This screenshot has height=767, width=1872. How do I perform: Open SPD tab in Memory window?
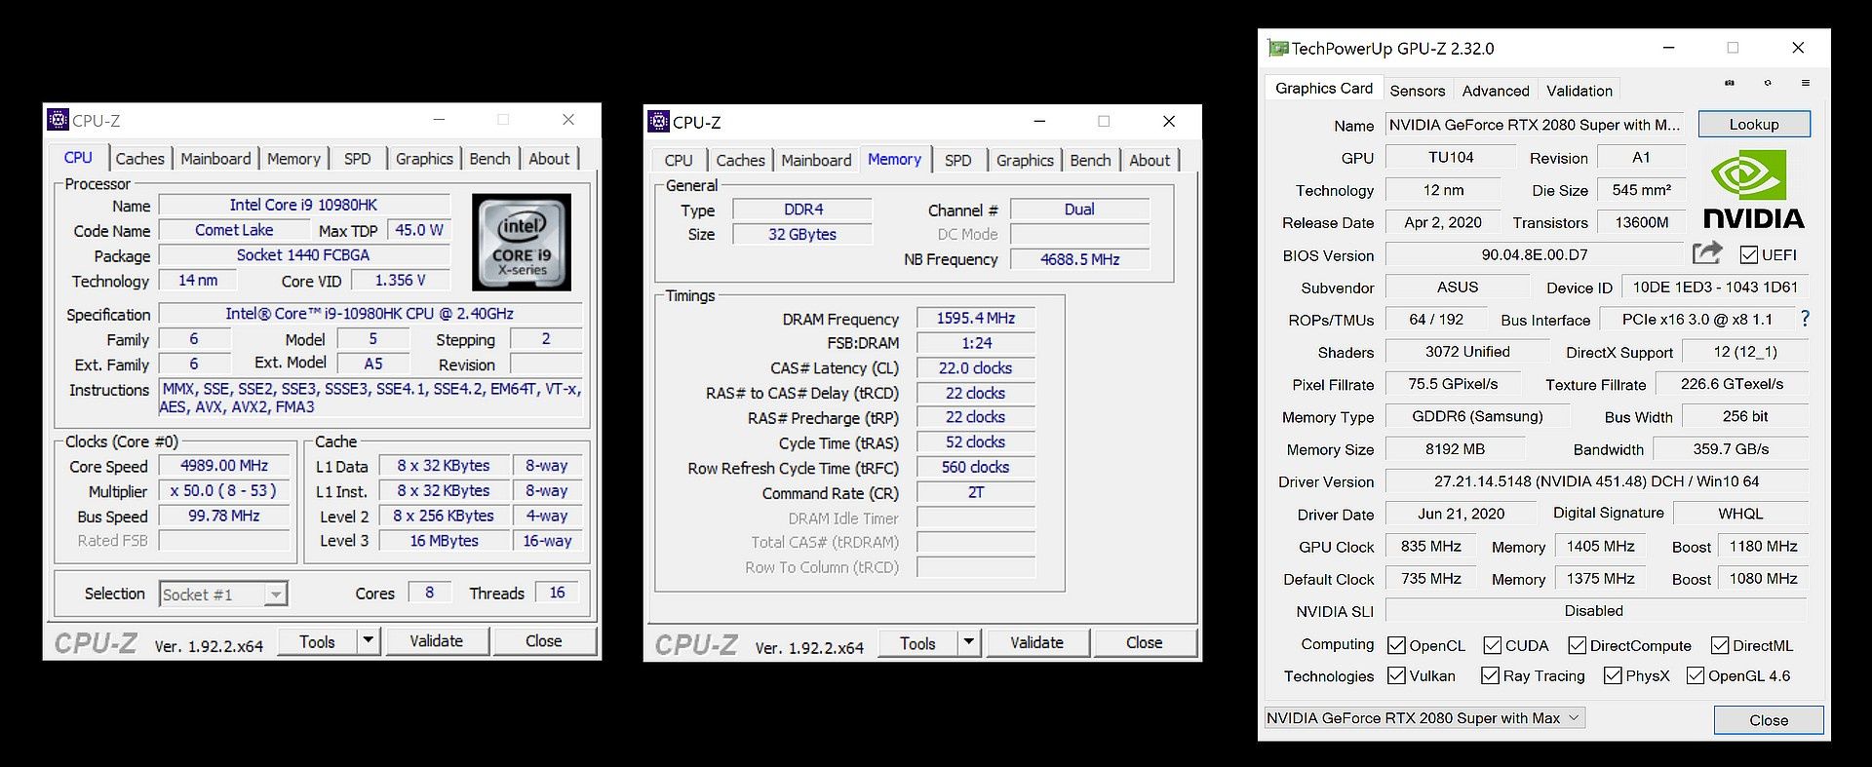[957, 160]
